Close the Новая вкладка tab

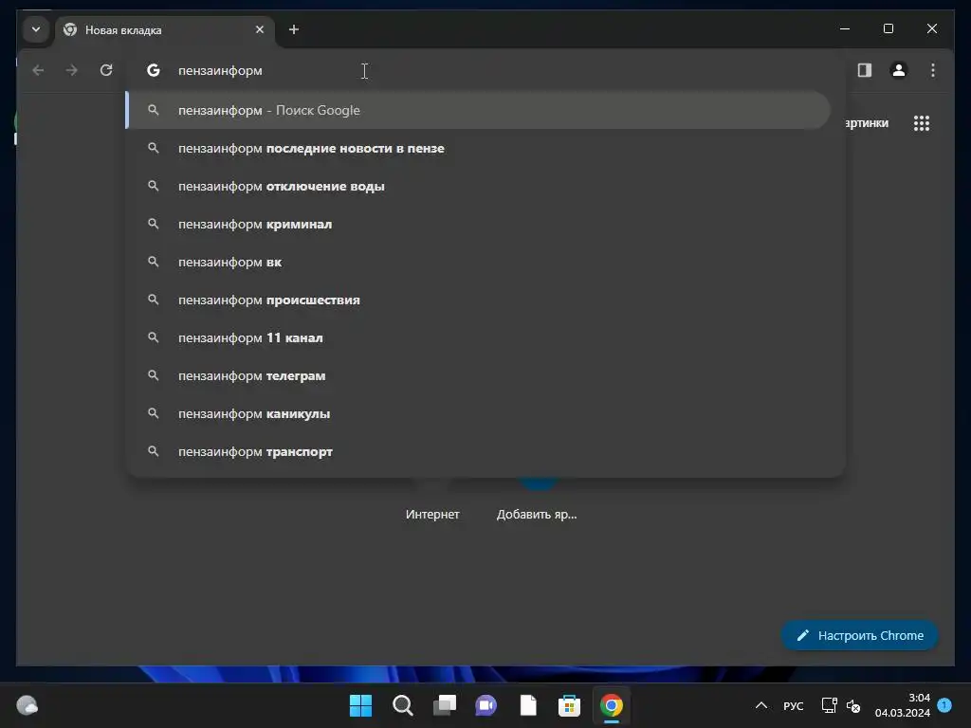(x=260, y=29)
